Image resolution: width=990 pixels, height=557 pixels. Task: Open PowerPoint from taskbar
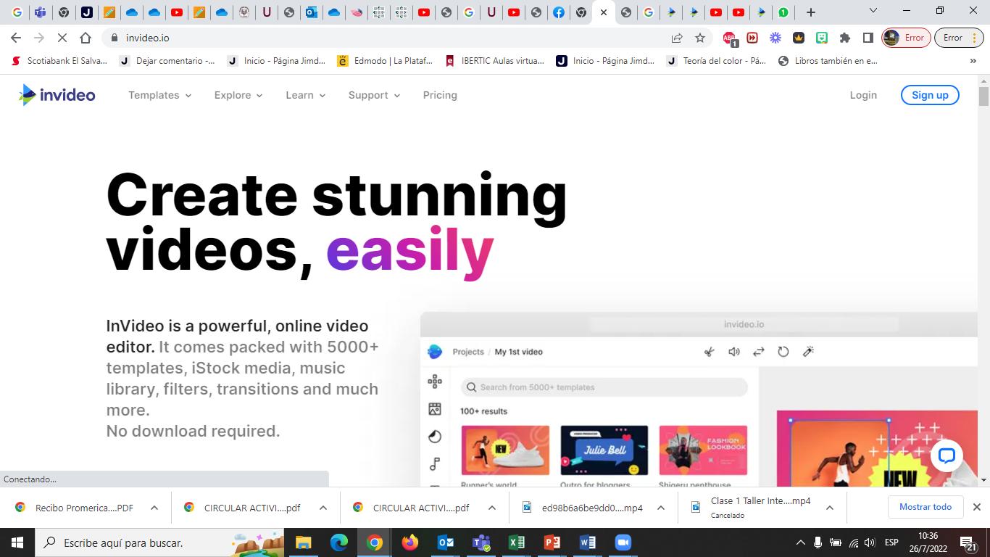[552, 542]
